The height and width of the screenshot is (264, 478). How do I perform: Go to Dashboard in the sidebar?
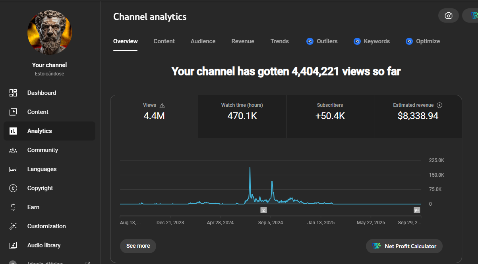[49, 93]
